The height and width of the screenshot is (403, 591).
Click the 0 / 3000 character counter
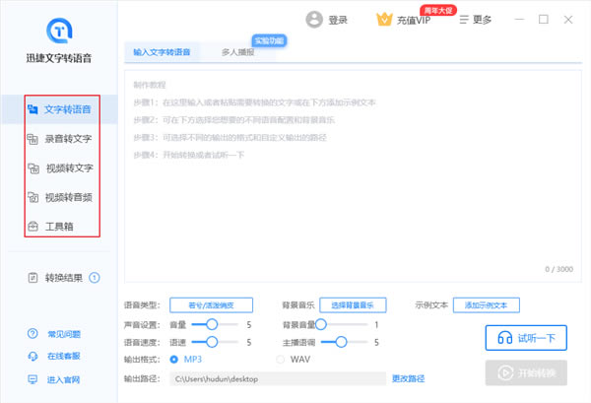558,269
